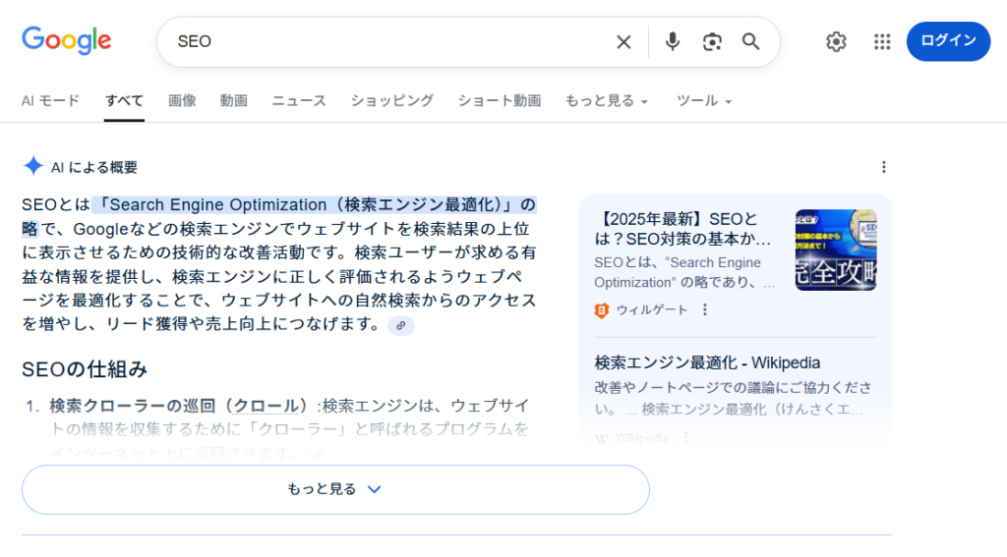This screenshot has height=557, width=1007.
Task: Open quick settings gear icon
Action: (836, 41)
